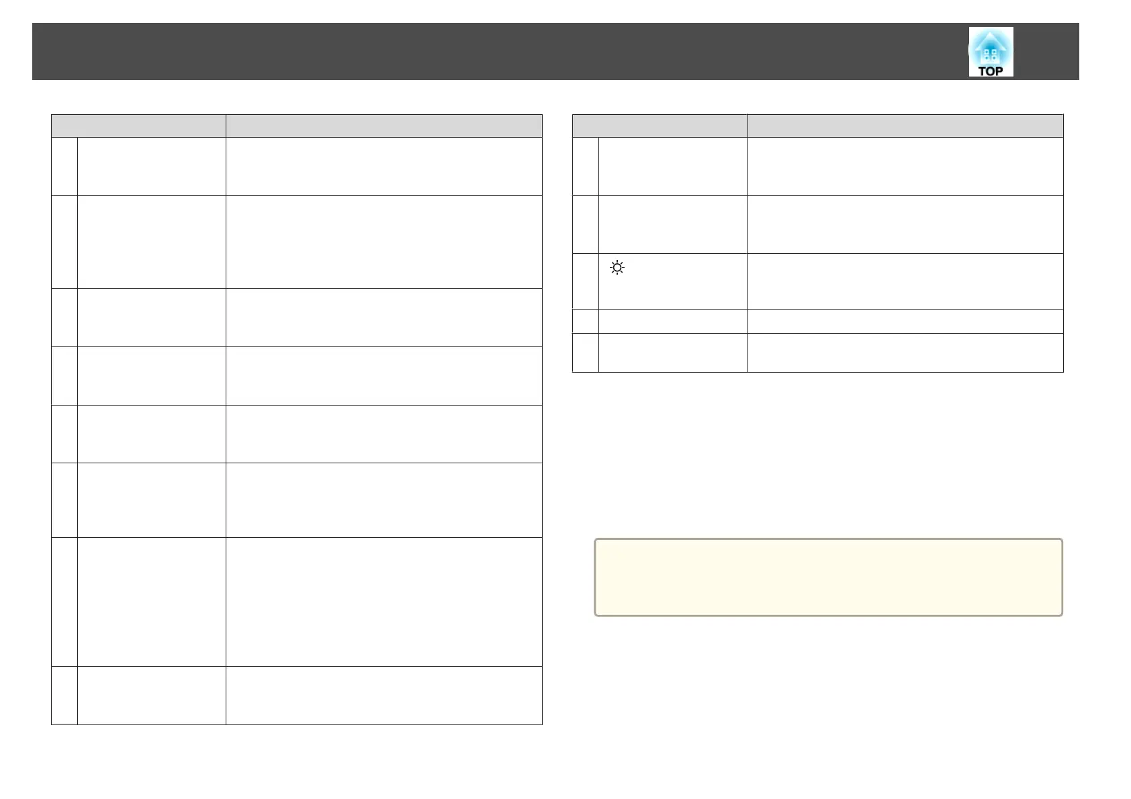Image resolution: width=1131 pixels, height=799 pixels.
Task: Click the description cell beside the sun icon
Action: (x=905, y=281)
